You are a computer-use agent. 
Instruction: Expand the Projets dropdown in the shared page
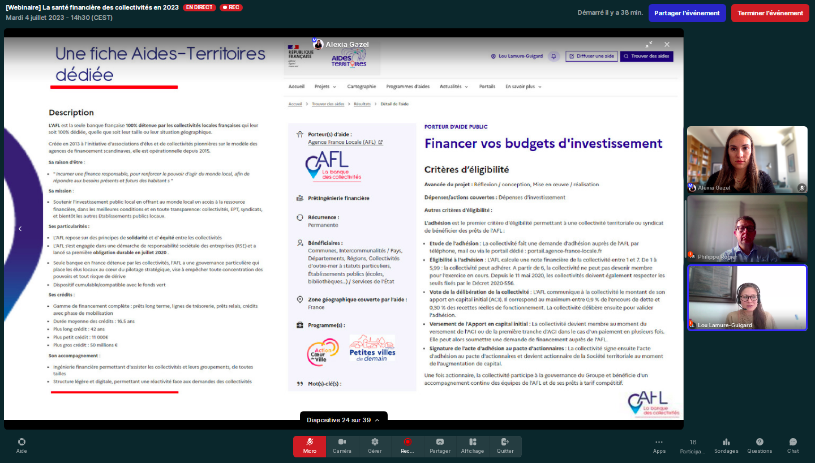(x=325, y=87)
